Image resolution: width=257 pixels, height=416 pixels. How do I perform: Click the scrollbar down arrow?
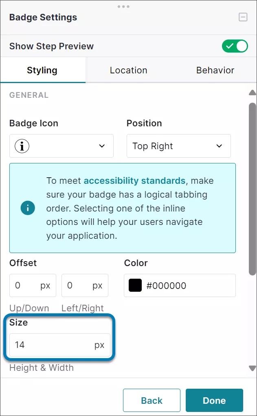(252, 369)
